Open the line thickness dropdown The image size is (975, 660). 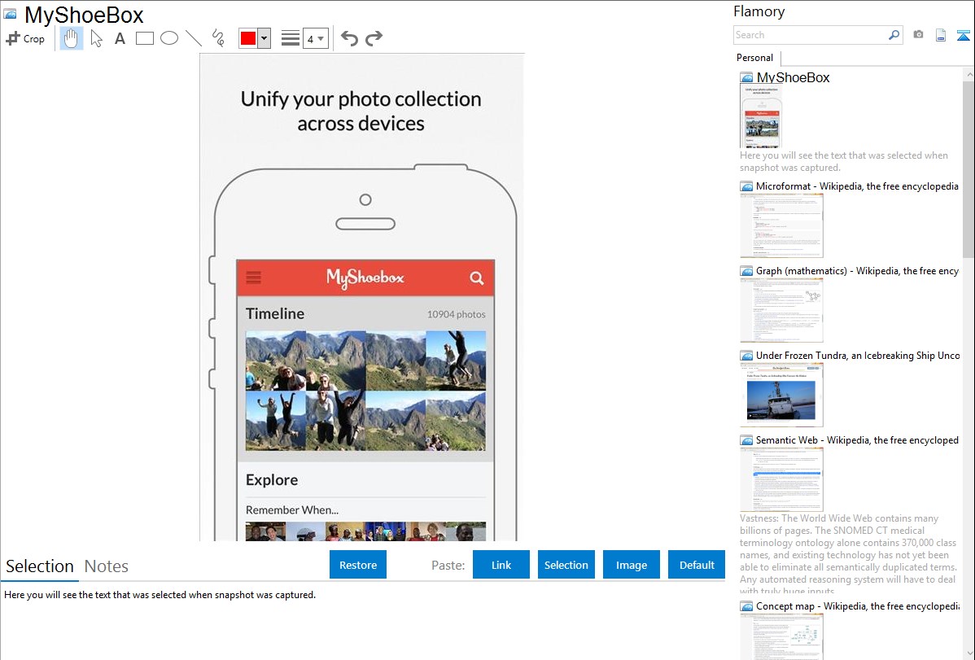315,38
